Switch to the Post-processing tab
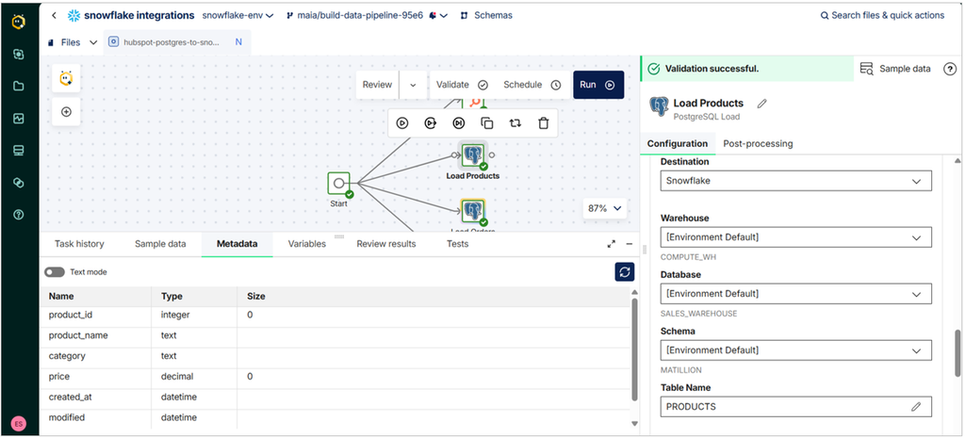The image size is (965, 438). pyautogui.click(x=758, y=143)
